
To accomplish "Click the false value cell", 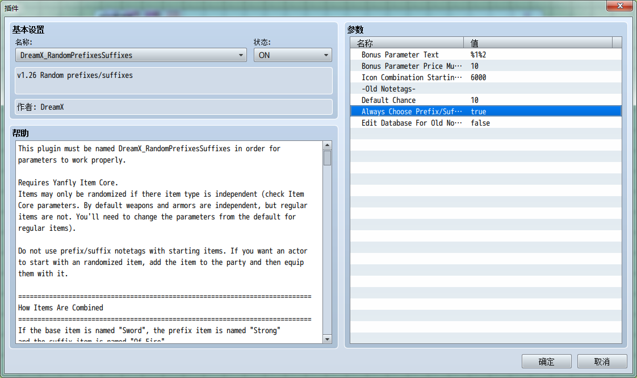I will click(x=480, y=123).
